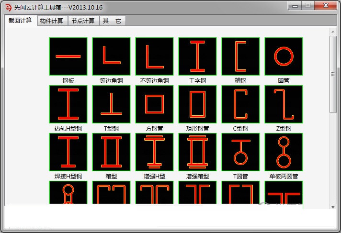
Task: Choose the 增强H型 reinforced H section icon
Action: tap(154, 152)
